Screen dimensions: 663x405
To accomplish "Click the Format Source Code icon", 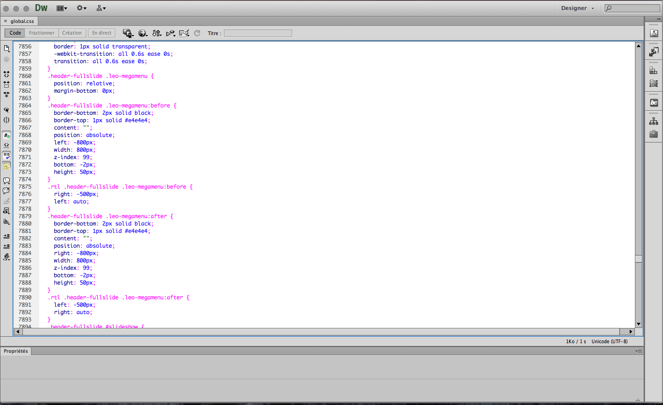I will click(x=6, y=257).
